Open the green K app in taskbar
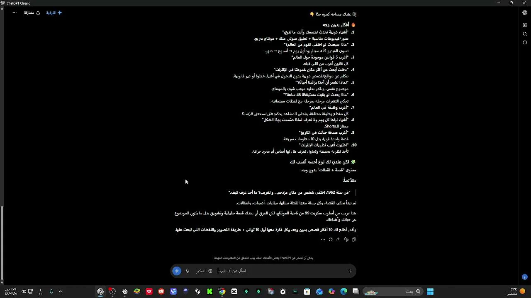Image resolution: width=531 pixels, height=298 pixels. click(x=210, y=292)
